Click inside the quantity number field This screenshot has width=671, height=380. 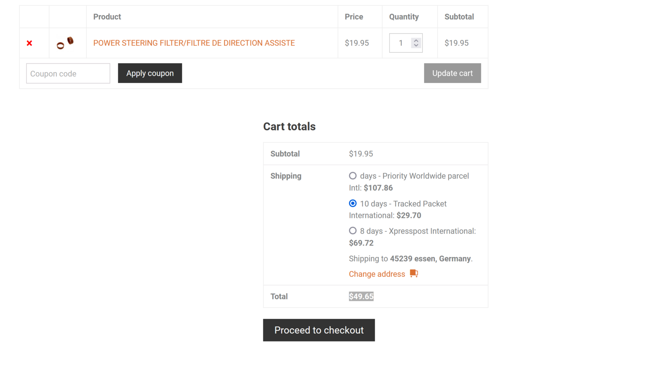pyautogui.click(x=401, y=43)
